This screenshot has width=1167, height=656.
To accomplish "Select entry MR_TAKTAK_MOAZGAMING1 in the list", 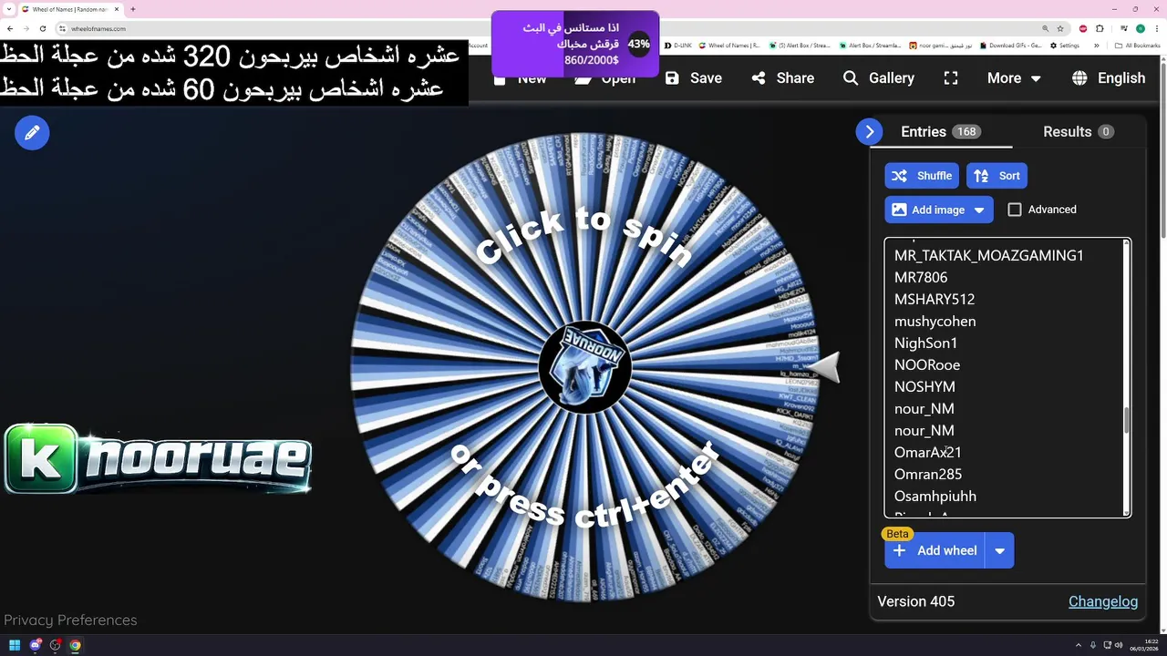I will click(989, 255).
